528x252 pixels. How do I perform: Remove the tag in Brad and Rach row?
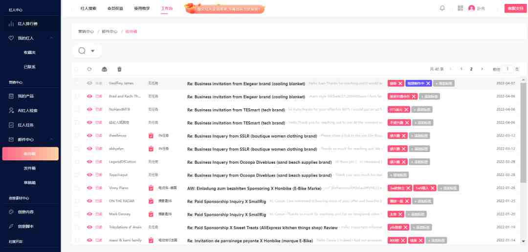point(414,97)
